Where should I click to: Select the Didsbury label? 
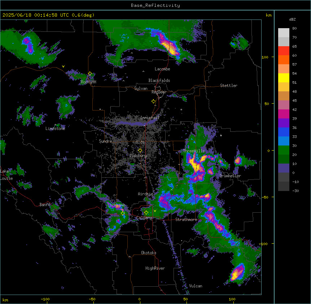[x=138, y=156]
